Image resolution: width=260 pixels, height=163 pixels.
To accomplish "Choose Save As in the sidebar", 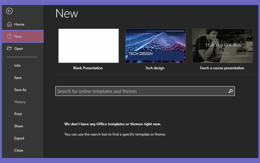I will click(20, 90).
